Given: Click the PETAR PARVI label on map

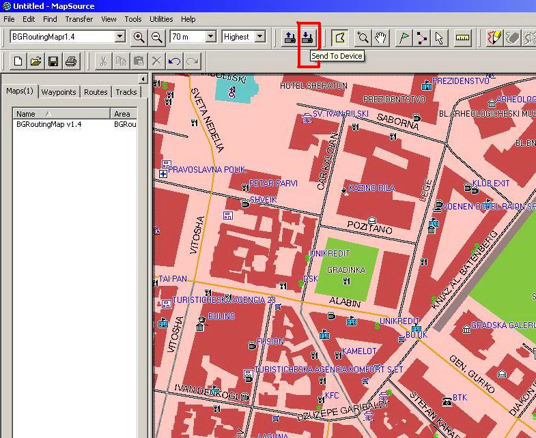Looking at the screenshot, I should (x=274, y=183).
